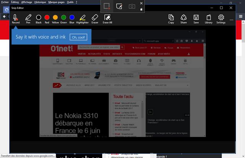Start a rectangular screen capture
Image resolution: width=245 pixels, height=158 pixels.
[107, 6]
